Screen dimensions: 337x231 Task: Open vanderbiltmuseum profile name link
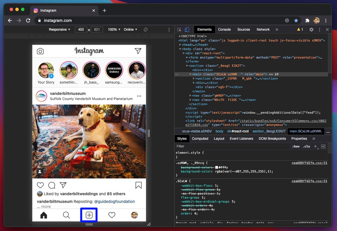(x=68, y=93)
